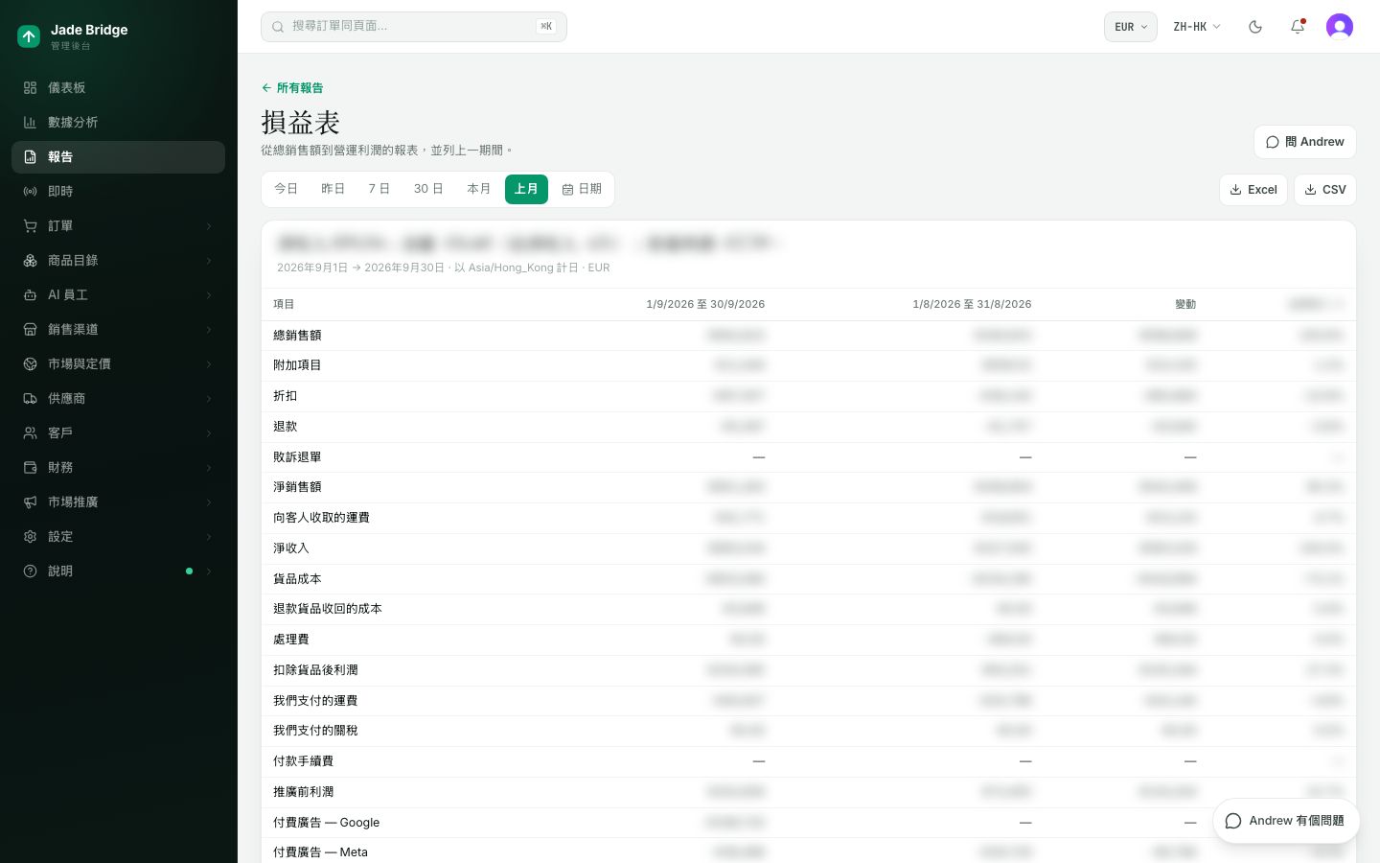Click the 扣除貨品後利潤 row label
This screenshot has width=1380, height=863.
click(x=315, y=670)
